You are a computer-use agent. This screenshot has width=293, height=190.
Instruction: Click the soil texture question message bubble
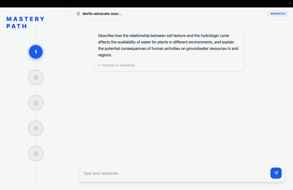(x=169, y=50)
